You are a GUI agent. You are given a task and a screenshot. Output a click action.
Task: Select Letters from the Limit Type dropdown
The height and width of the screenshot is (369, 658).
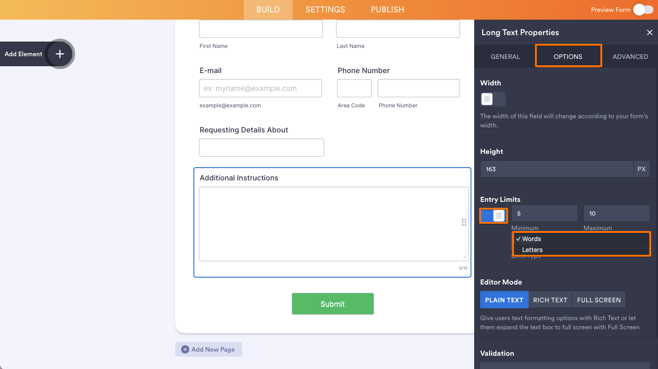(532, 250)
